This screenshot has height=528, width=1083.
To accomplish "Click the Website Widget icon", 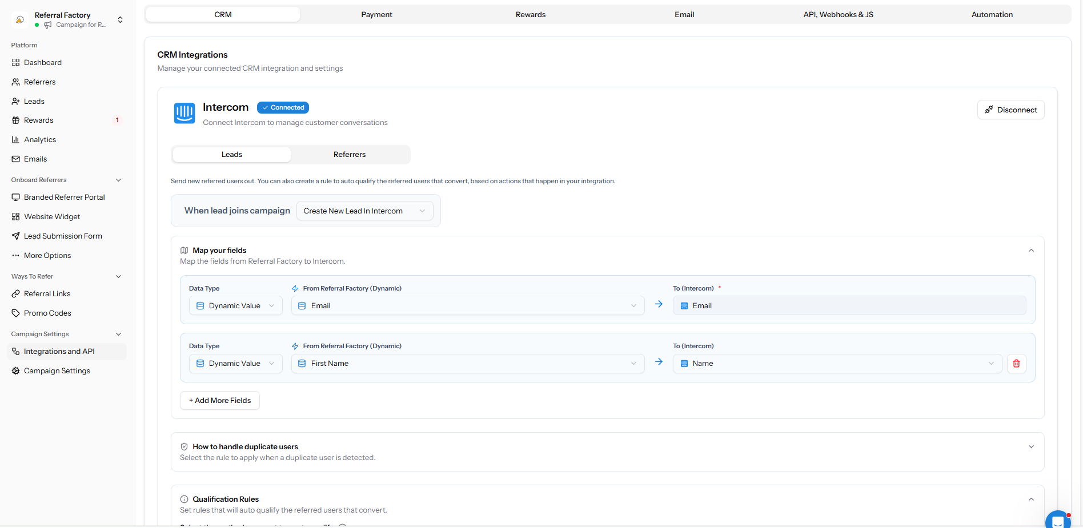I will click(x=15, y=217).
